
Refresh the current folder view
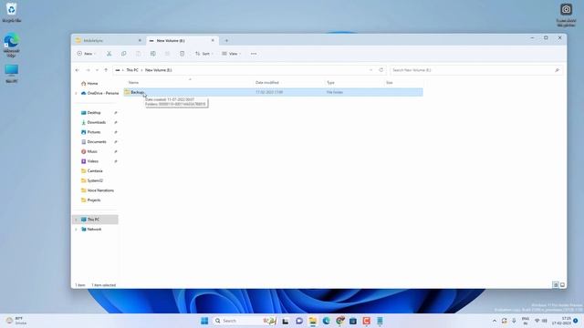(x=381, y=70)
